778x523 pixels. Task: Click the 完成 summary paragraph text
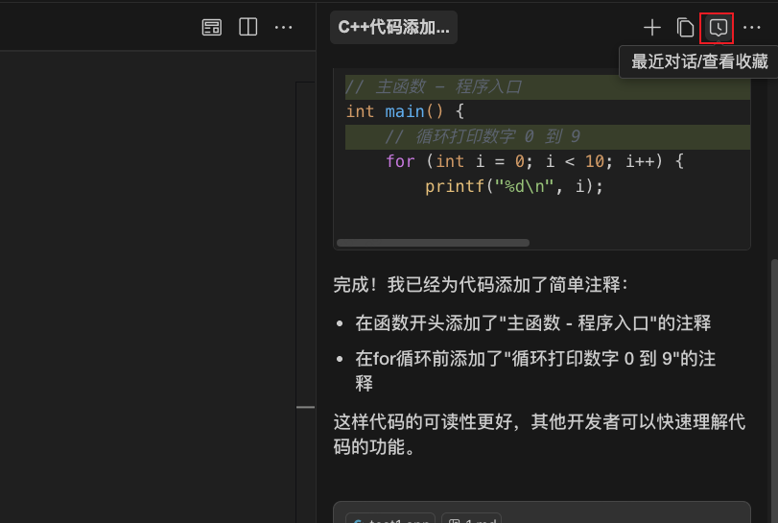[480, 284]
